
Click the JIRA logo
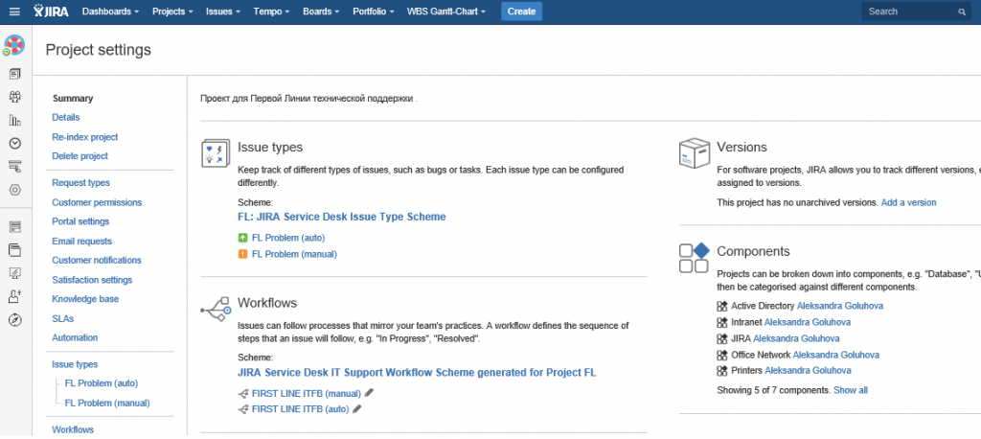tap(52, 12)
